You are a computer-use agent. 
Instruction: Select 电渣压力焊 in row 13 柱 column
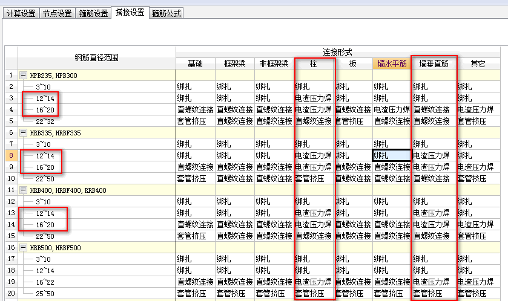(x=314, y=213)
